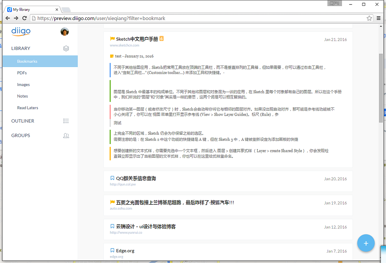Open the user profile avatar
The image size is (386, 263).
(x=65, y=32)
